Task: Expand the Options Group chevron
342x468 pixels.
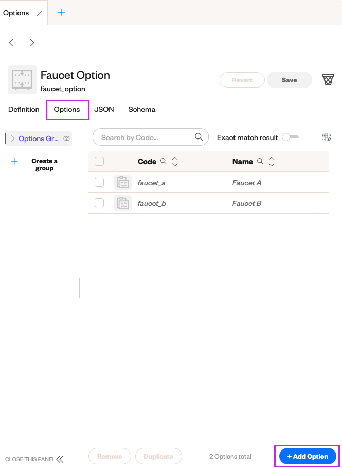Action: click(x=12, y=138)
